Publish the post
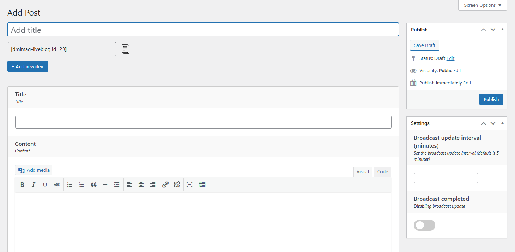Viewport: 515px width, 252px height. 491,99
